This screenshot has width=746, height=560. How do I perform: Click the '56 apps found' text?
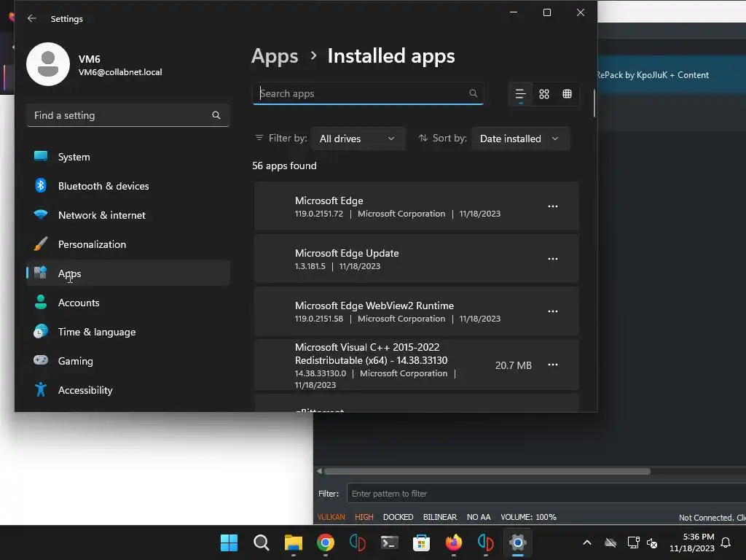pyautogui.click(x=284, y=166)
